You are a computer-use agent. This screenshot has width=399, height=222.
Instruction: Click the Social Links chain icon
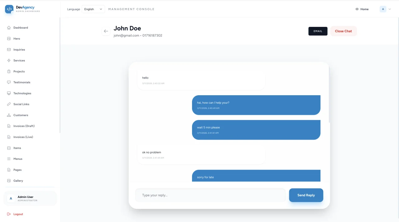tap(9, 104)
